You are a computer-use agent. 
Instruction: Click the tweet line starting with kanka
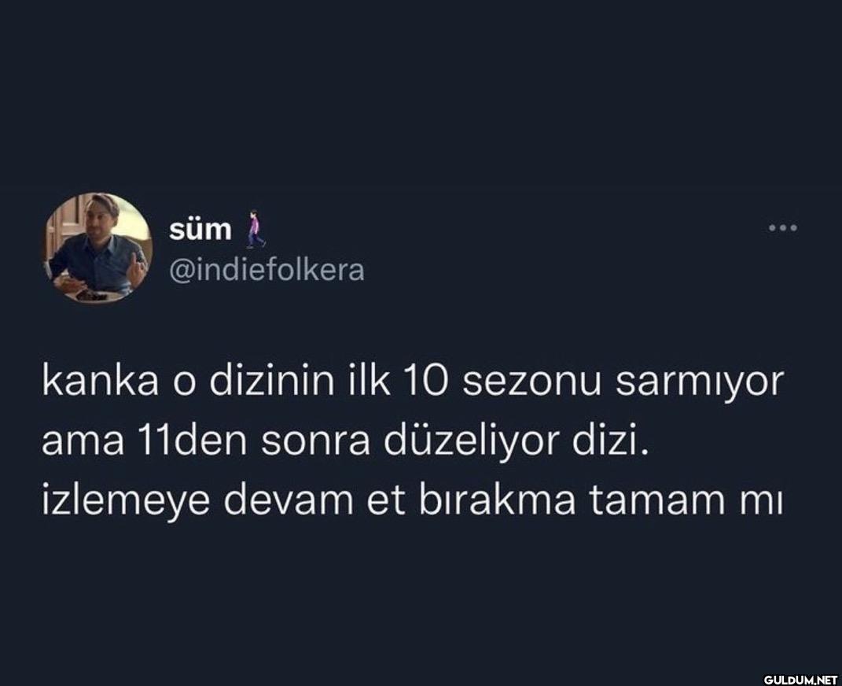pyautogui.click(x=413, y=382)
